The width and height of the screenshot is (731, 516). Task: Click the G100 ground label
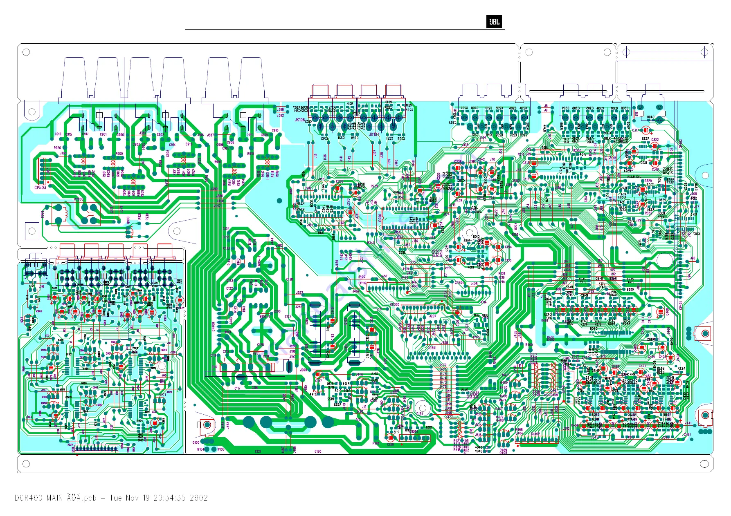(196, 442)
